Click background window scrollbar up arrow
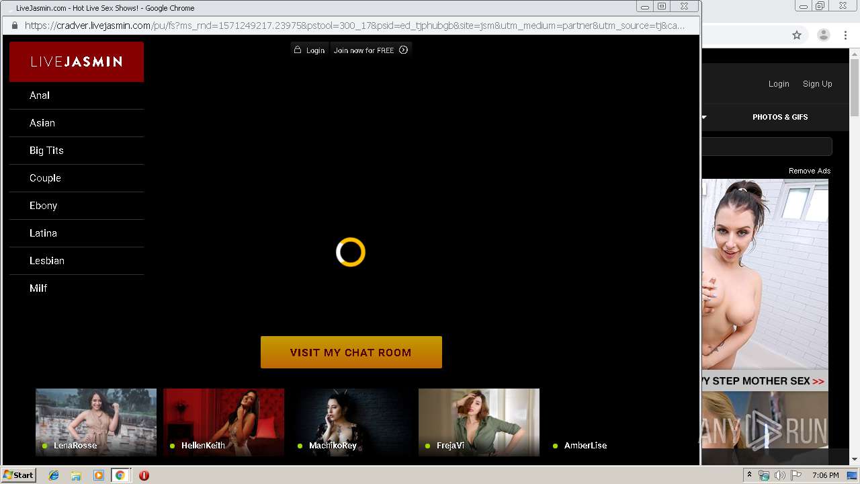 (x=855, y=54)
